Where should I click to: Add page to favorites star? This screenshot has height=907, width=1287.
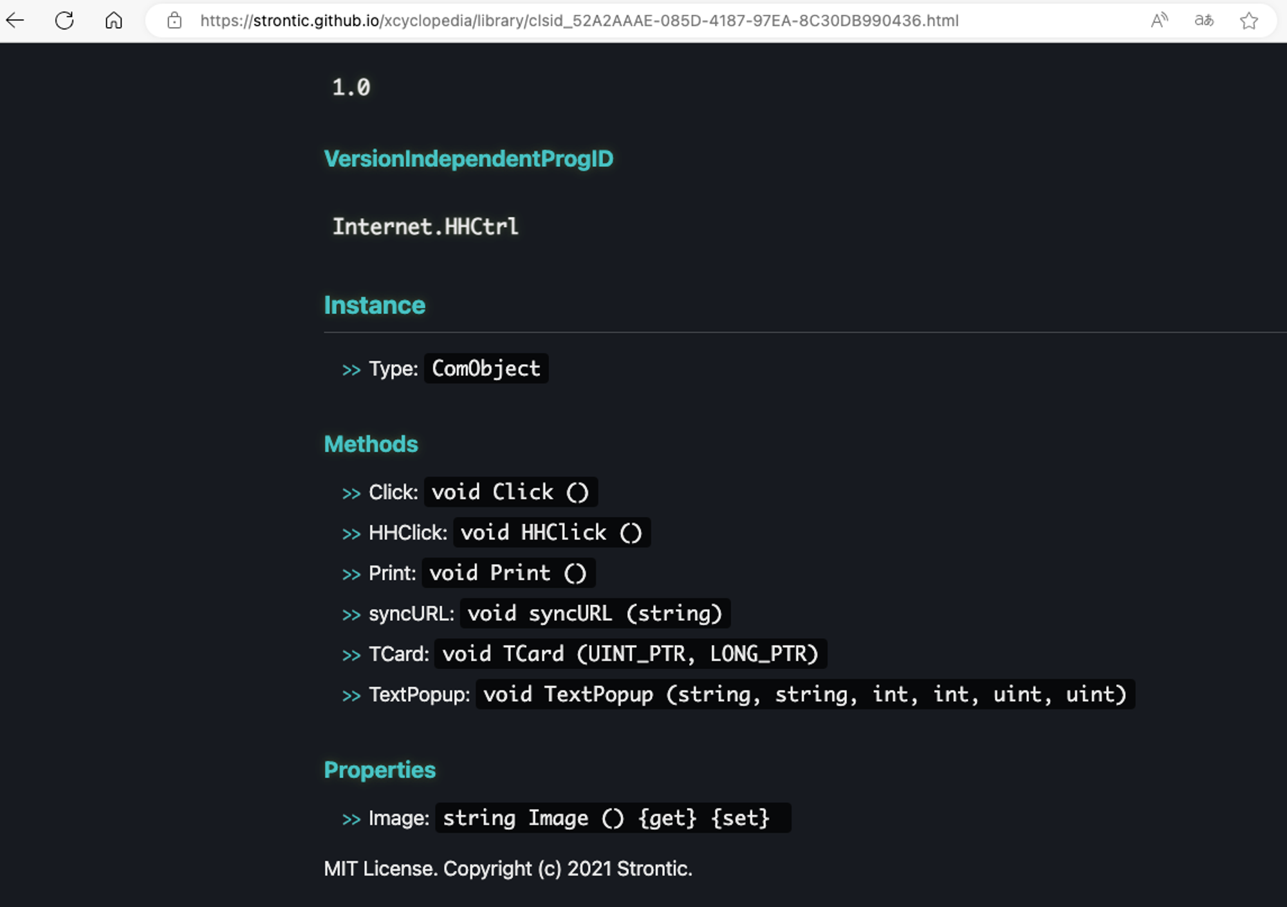(x=1248, y=21)
